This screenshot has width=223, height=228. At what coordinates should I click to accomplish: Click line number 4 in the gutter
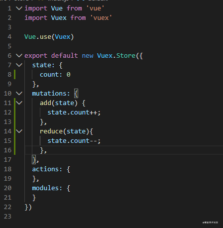9,37
